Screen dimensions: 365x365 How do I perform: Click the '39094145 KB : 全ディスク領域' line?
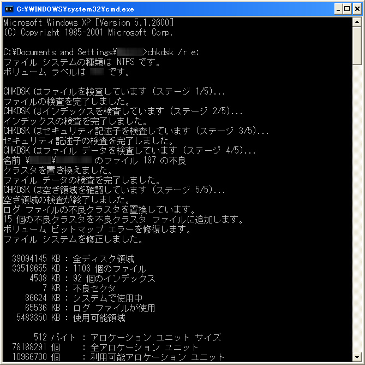(x=73, y=258)
